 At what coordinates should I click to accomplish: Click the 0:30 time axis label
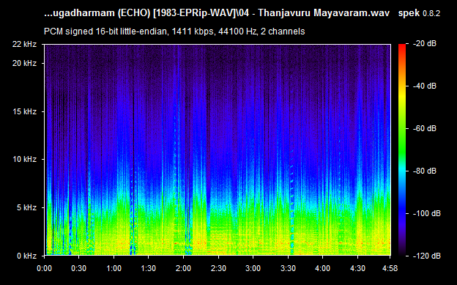pos(78,268)
